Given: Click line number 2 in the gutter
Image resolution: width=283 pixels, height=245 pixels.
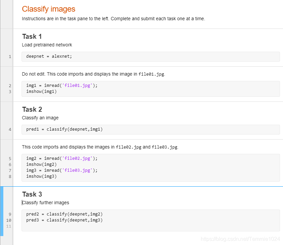Looking at the screenshot, I should 10,86.
